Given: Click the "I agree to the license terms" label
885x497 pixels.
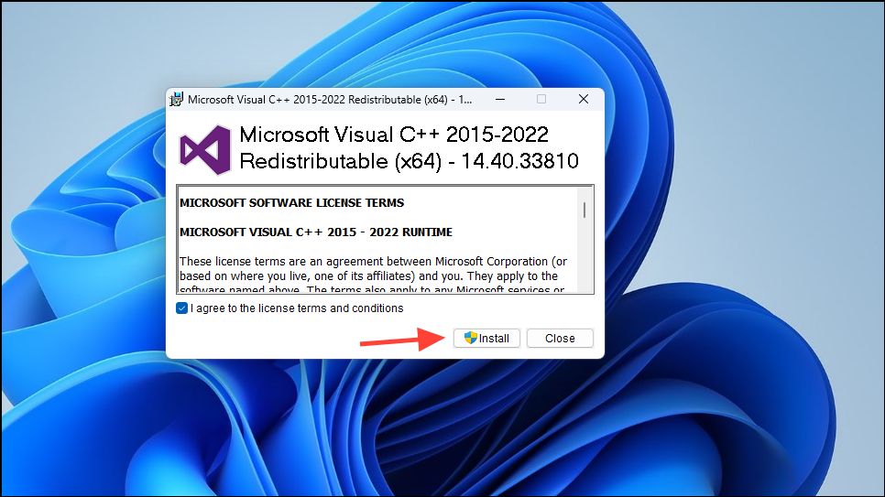Looking at the screenshot, I should pyautogui.click(x=297, y=308).
